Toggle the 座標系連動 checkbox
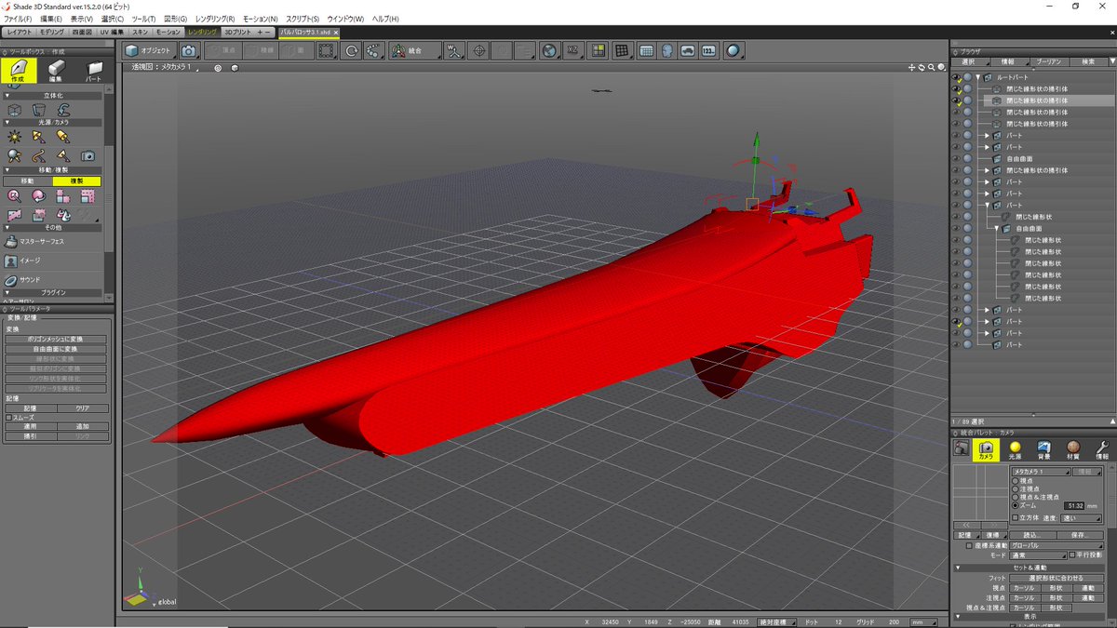Image resolution: width=1117 pixels, height=628 pixels. coord(970,545)
